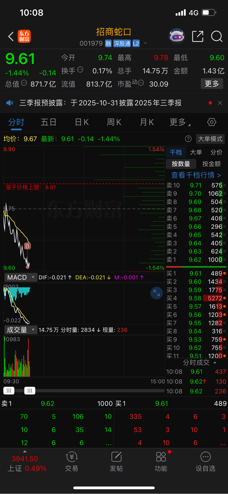The width and height of the screenshot is (228, 494).
Task: Tap the 最高 9.78 value
Action: [161, 58]
